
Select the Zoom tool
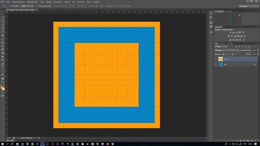coord(2,82)
